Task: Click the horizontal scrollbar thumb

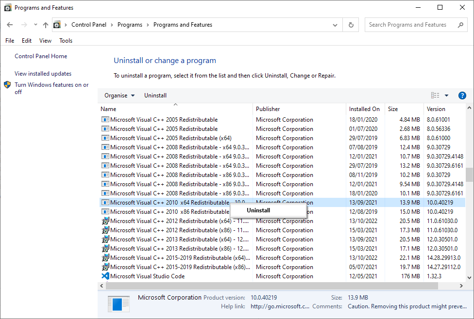Action: [272, 286]
